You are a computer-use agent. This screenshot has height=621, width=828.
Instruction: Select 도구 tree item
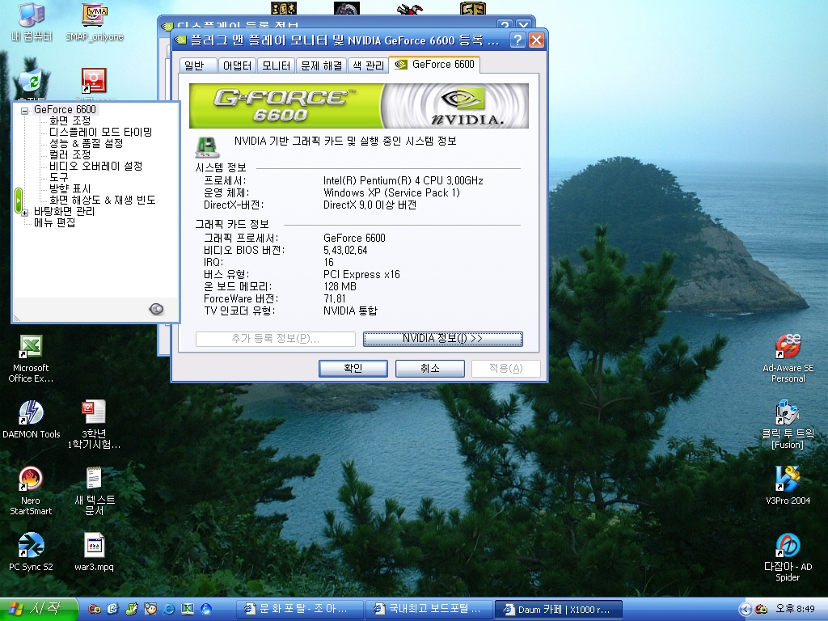[58, 177]
